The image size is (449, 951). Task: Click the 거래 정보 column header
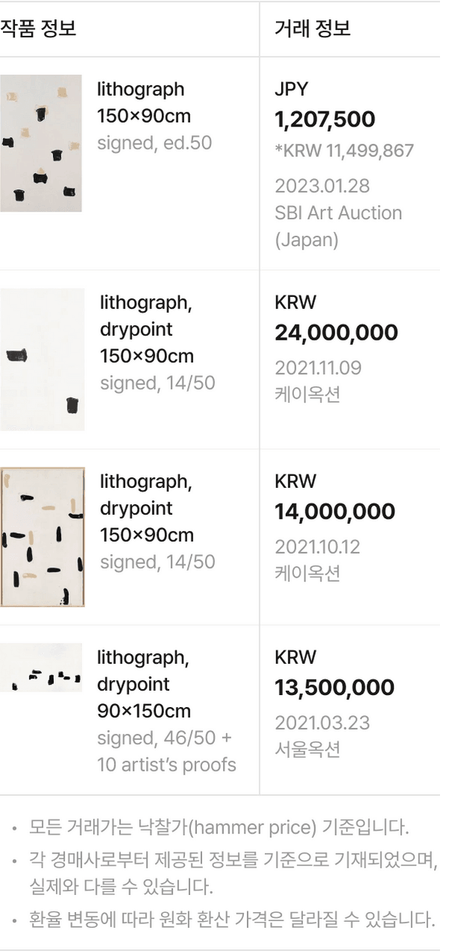[312, 29]
